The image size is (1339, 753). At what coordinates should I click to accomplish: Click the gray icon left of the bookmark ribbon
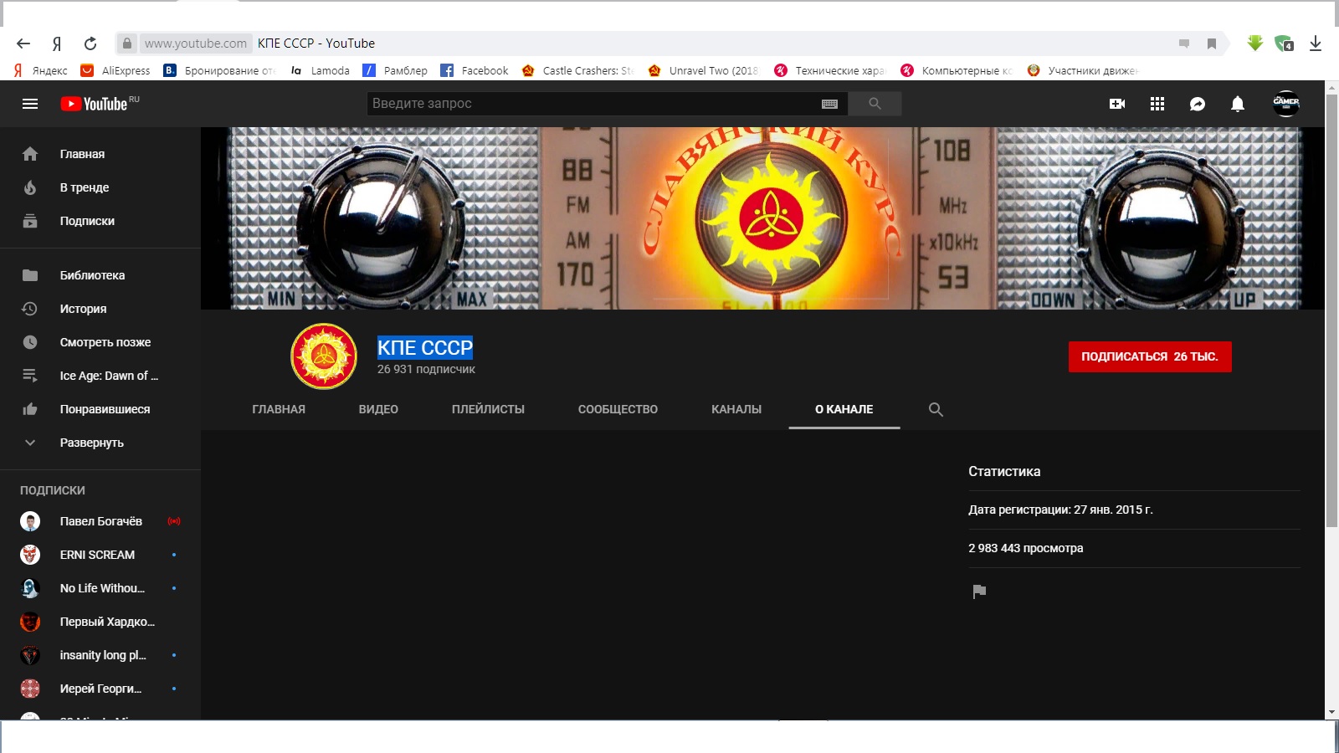[1184, 44]
